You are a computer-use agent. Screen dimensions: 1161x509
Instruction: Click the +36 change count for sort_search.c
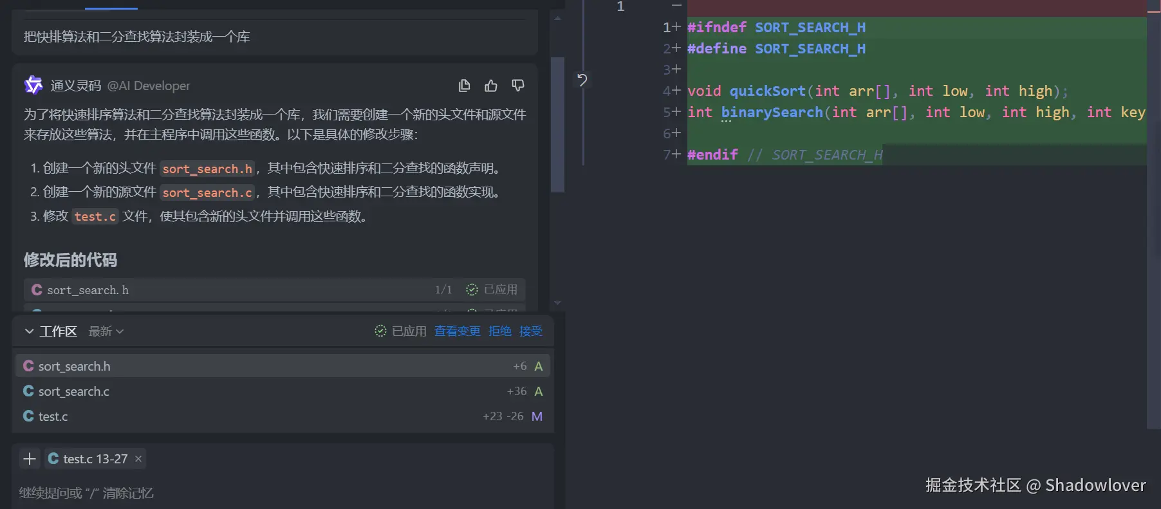click(517, 391)
